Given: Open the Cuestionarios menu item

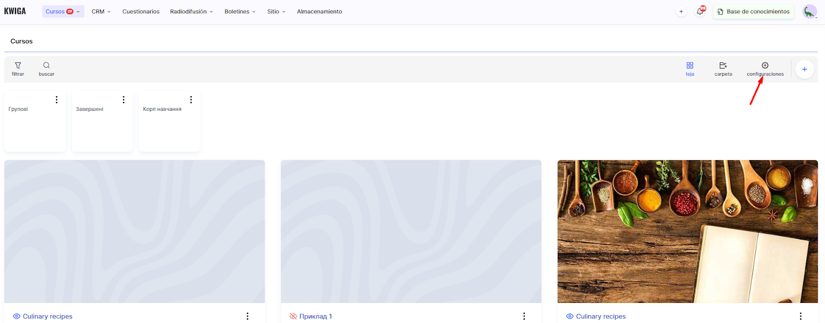Looking at the screenshot, I should [x=141, y=11].
